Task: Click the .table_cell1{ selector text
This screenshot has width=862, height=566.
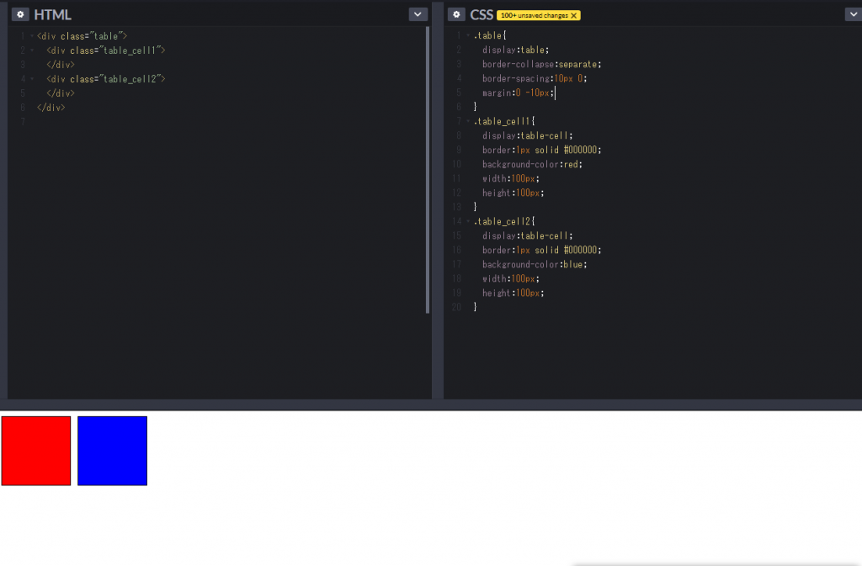Action: 504,121
